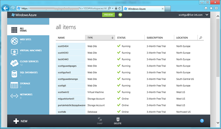Select the All Items sidebar tab

point(28,30)
